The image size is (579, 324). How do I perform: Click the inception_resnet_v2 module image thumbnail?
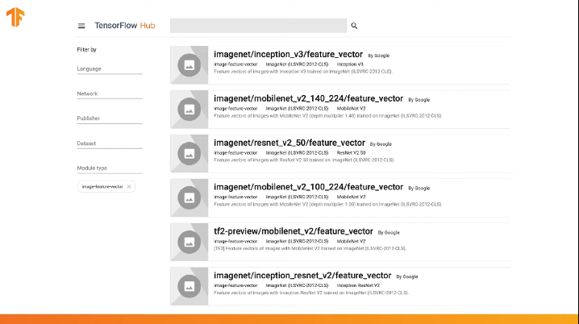point(189,286)
